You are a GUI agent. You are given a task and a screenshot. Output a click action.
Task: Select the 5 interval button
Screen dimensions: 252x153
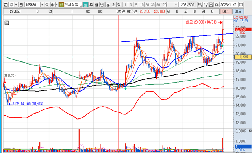pyautogui.click(x=136, y=5)
